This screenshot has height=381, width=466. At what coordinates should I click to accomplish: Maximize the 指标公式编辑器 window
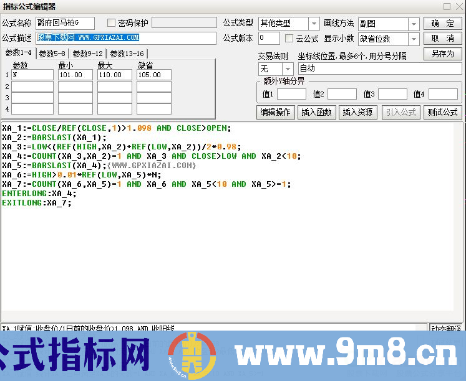pyautogui.click(x=447, y=6)
